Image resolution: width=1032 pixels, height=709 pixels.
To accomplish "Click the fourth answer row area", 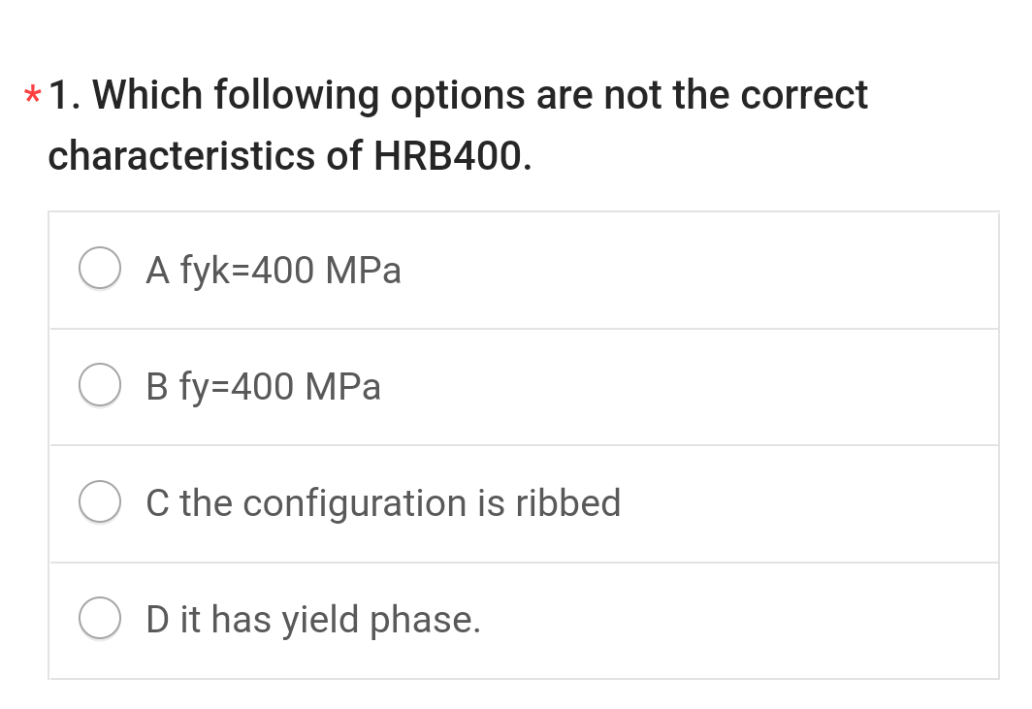I will pos(524,619).
